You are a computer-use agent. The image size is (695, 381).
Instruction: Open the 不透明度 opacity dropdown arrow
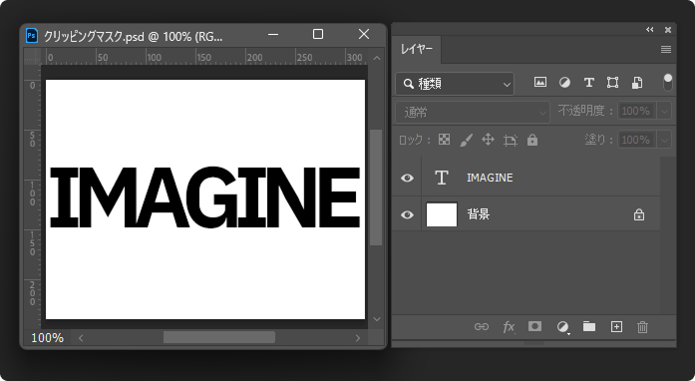tap(664, 111)
